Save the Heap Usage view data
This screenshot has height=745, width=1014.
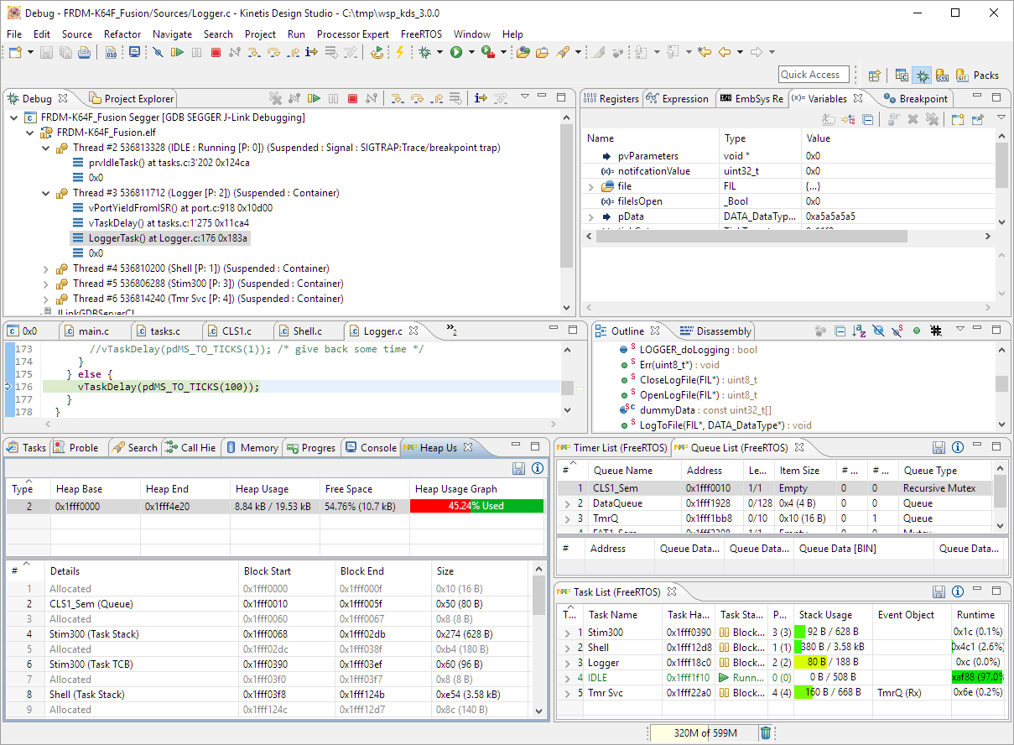tap(519, 468)
